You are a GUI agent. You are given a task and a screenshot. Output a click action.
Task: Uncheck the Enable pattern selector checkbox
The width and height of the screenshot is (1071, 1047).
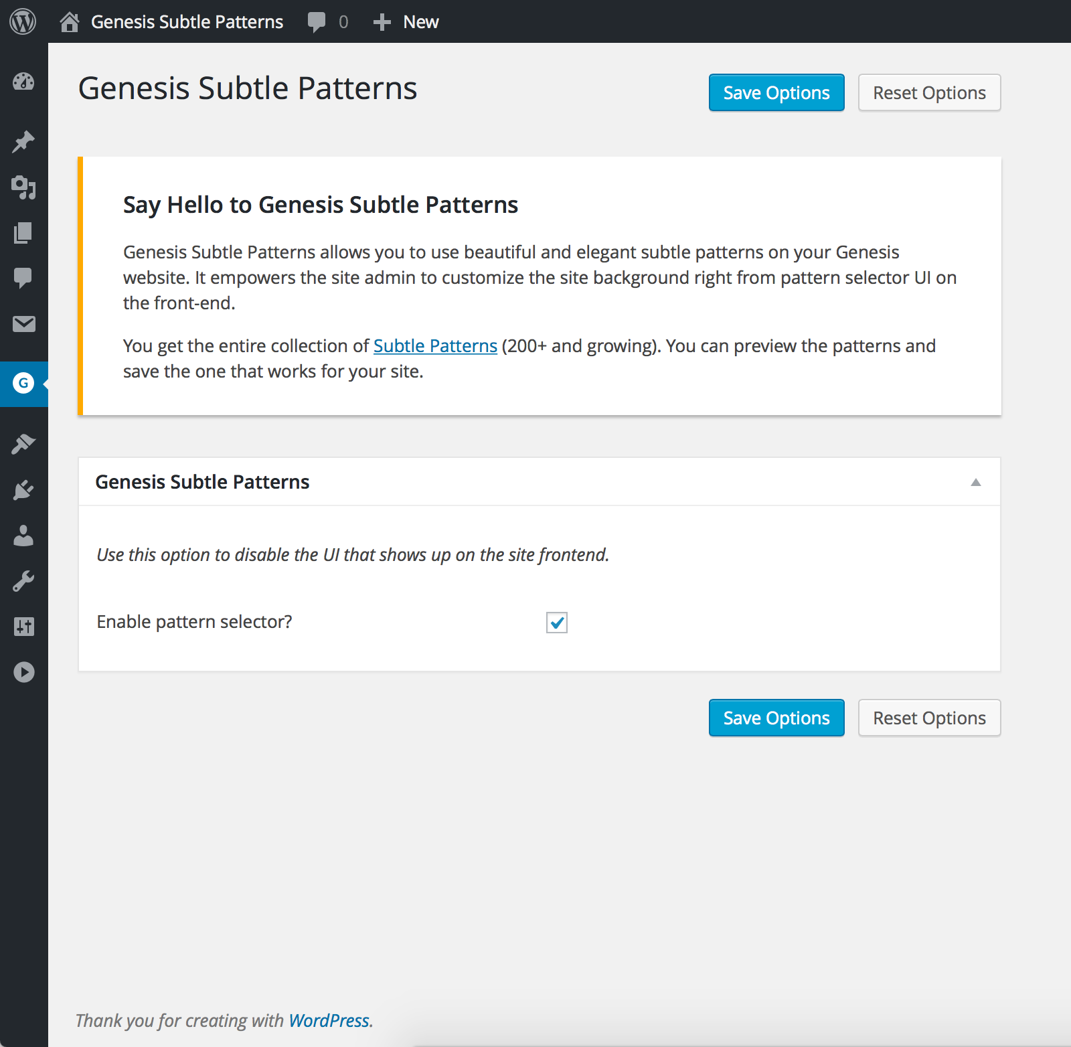[x=557, y=623]
